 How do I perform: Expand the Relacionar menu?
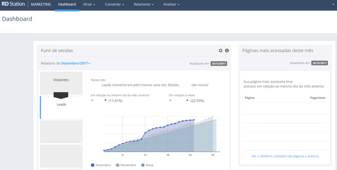(143, 4)
